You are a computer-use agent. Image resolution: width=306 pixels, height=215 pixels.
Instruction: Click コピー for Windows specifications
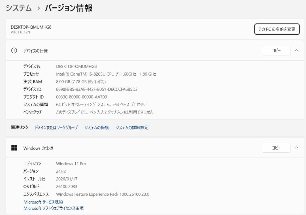click(276, 148)
